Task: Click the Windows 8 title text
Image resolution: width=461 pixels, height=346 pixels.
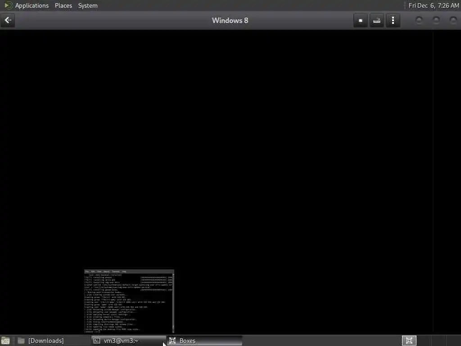Action: coord(230,20)
